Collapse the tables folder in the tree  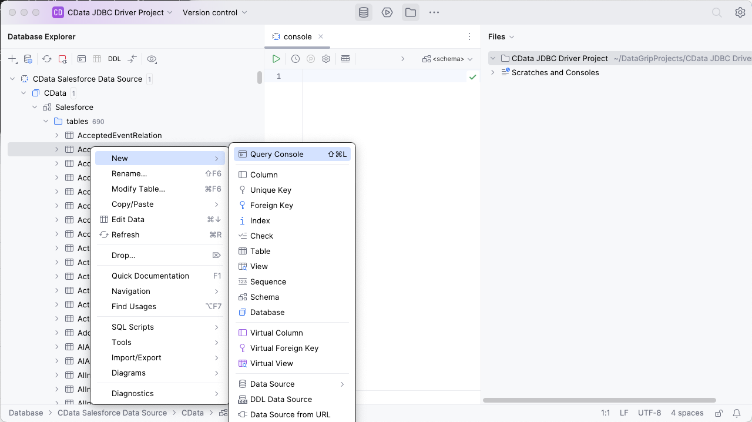point(46,121)
